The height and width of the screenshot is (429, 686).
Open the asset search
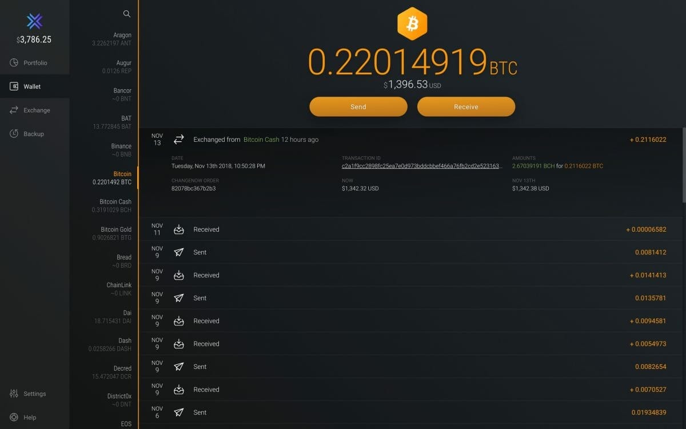[x=126, y=14]
